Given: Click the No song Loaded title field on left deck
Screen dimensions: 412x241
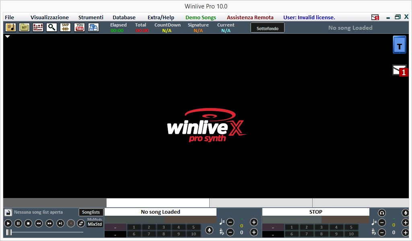Looking at the screenshot, I should (161, 212).
